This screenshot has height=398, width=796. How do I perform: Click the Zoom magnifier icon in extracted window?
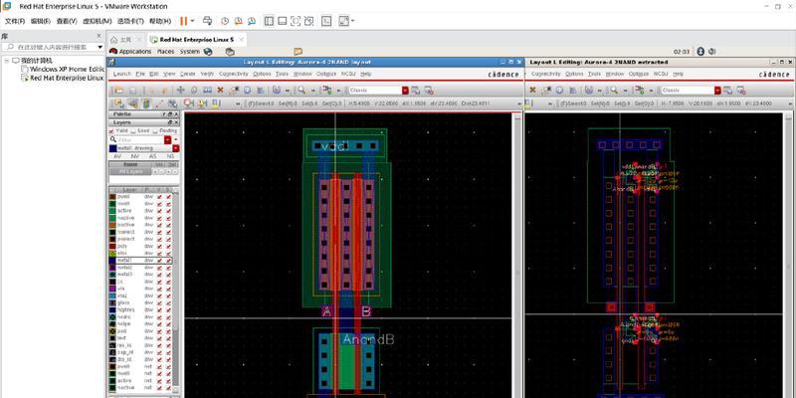coord(614,91)
